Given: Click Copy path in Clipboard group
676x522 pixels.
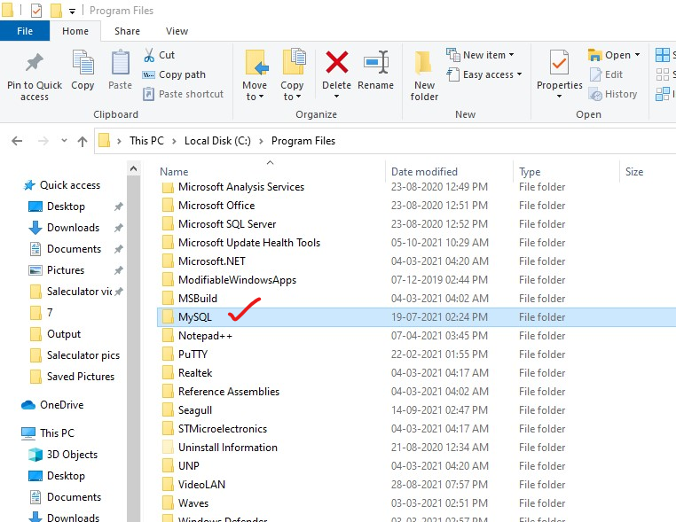Looking at the screenshot, I should point(174,74).
